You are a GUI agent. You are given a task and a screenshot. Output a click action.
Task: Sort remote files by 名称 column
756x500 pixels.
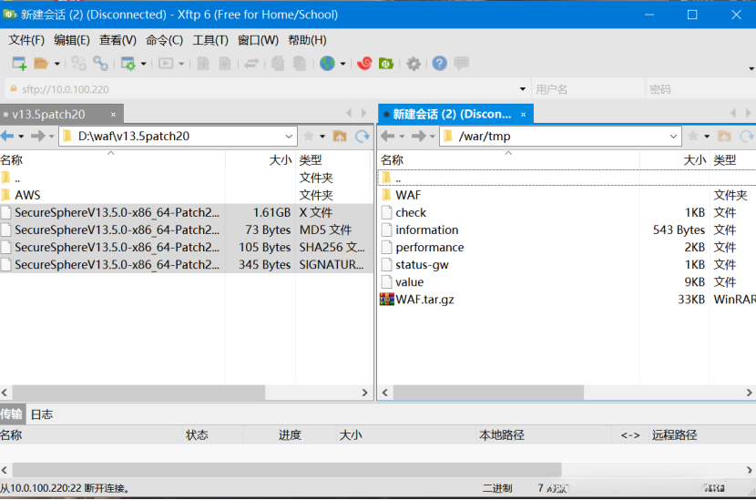coord(508,160)
